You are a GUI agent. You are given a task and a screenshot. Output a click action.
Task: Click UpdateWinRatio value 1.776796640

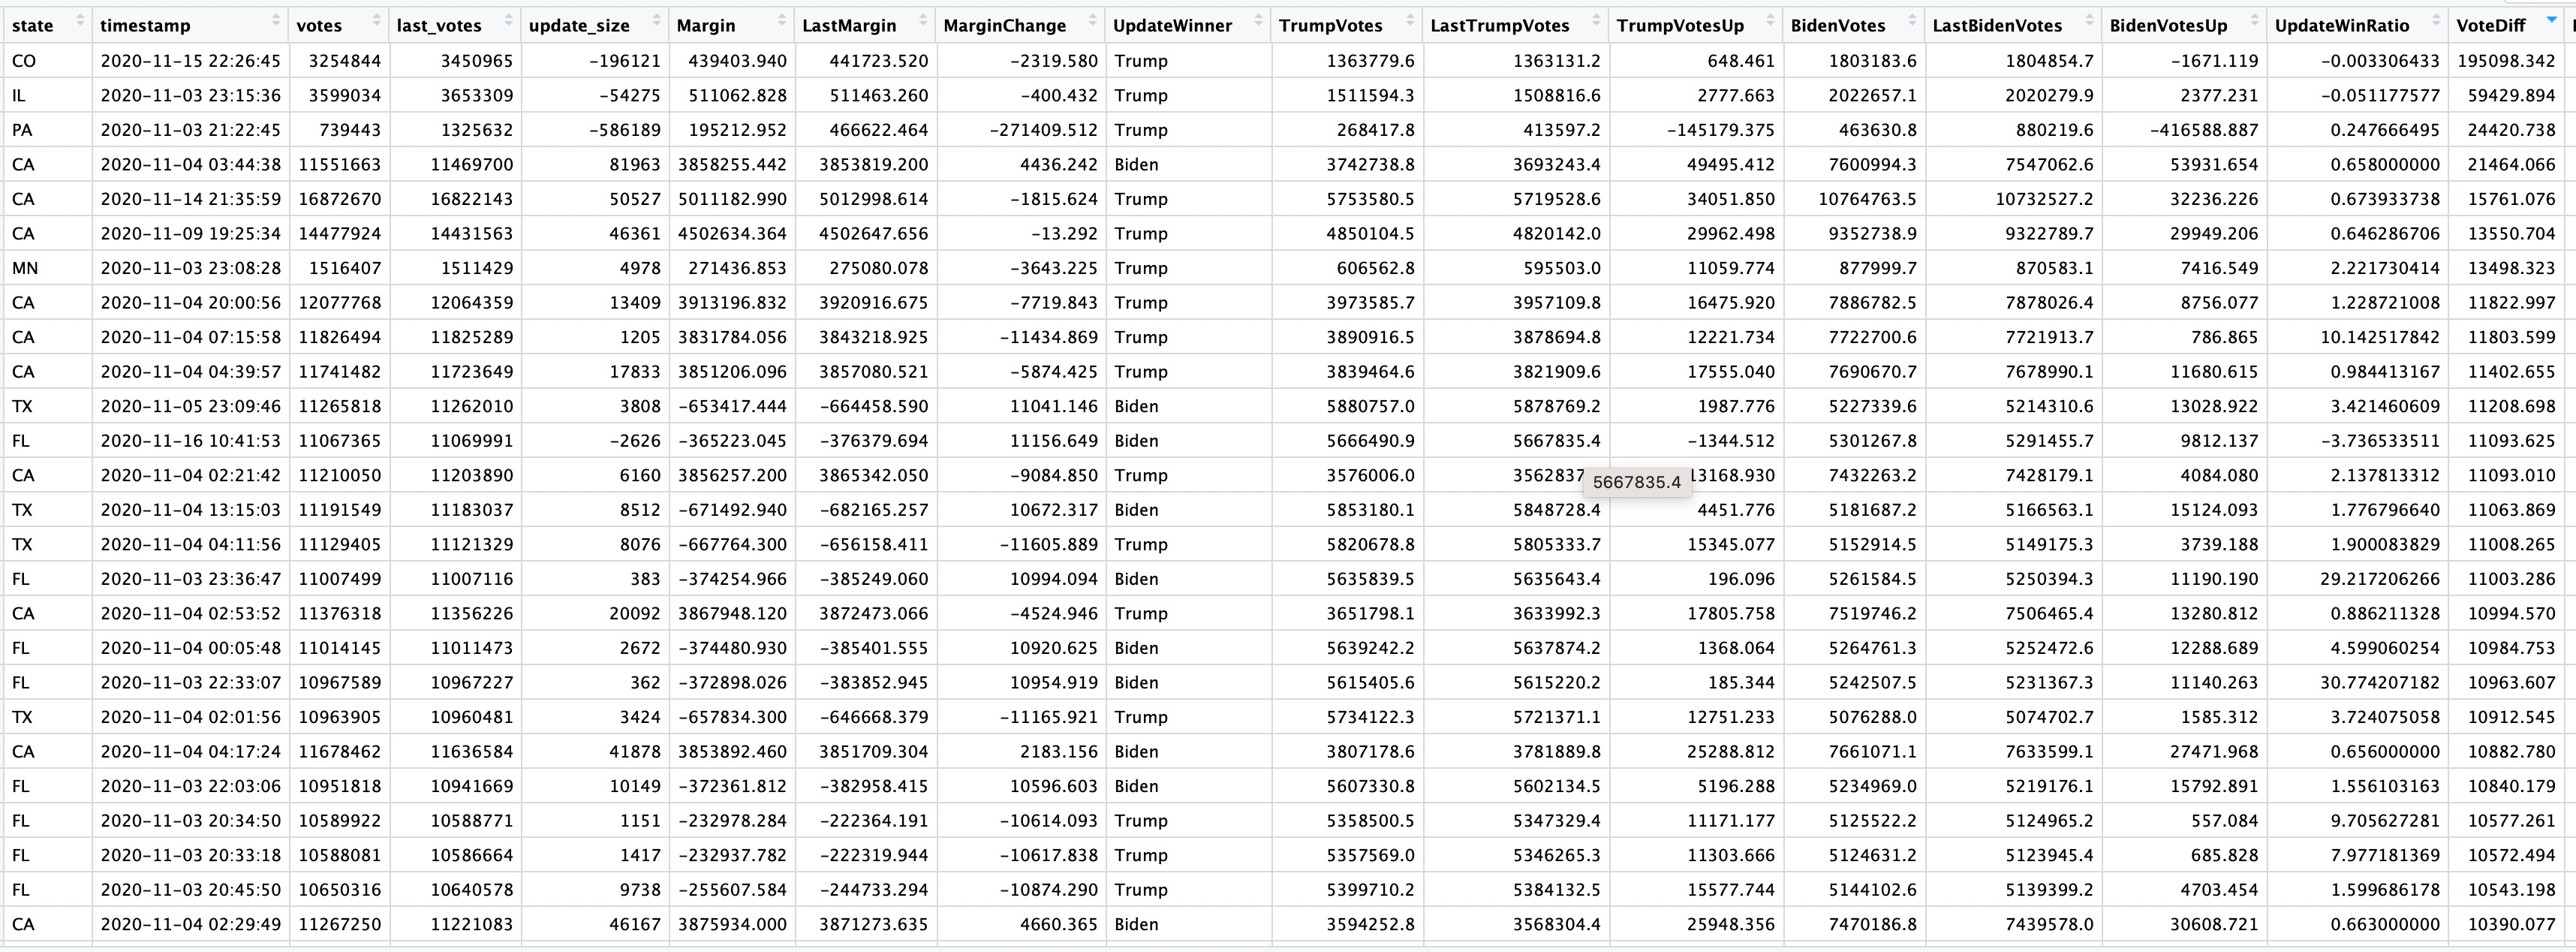[x=2385, y=510]
